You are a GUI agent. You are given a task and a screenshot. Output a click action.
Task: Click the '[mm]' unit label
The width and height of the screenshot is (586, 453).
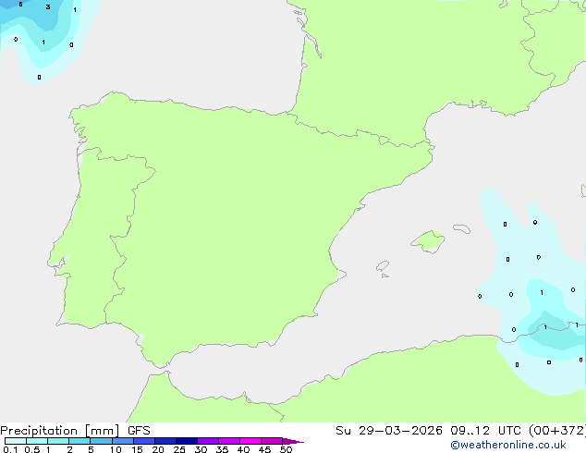pyautogui.click(x=102, y=431)
